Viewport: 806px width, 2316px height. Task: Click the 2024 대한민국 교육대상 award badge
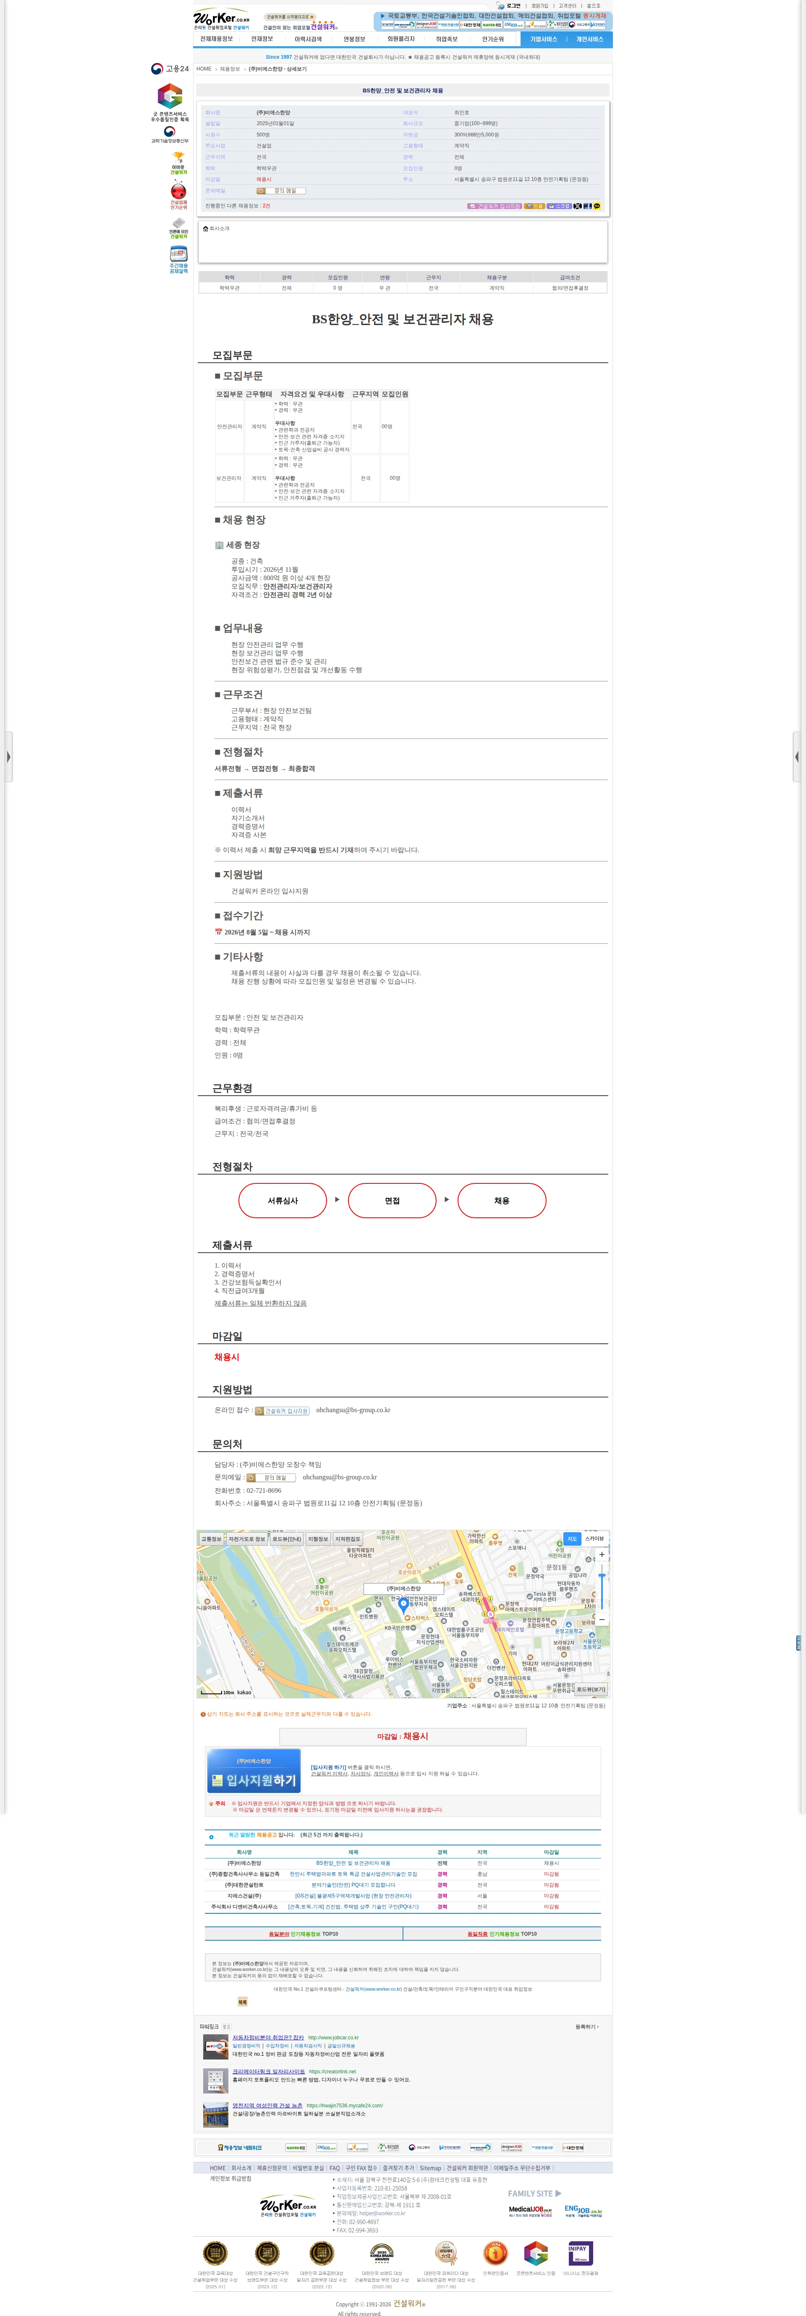pos(215,2252)
